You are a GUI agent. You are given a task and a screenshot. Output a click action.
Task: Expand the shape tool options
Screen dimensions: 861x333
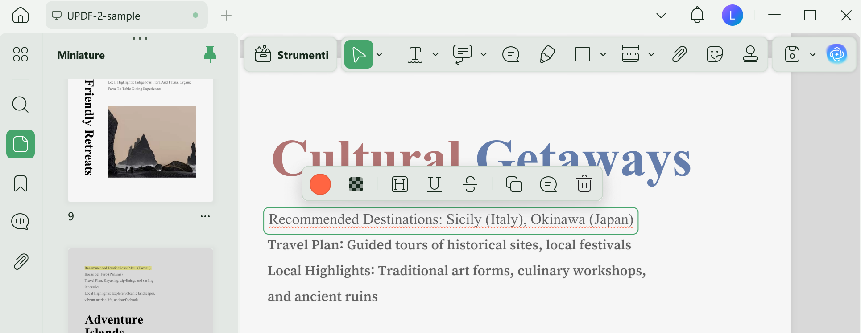(603, 54)
